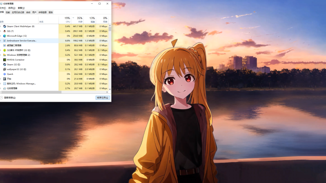Select the Steam Client WebHelper (8) row name
The width and height of the screenshot is (326, 183).
pos(20,26)
